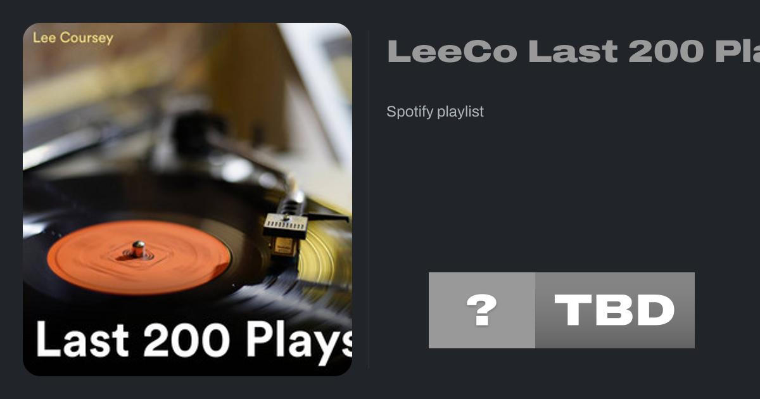Click the word Last in the heading

(x=573, y=51)
